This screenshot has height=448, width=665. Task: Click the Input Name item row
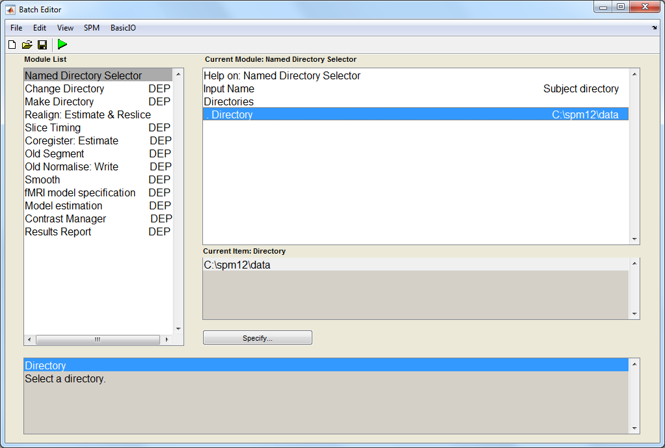coord(229,88)
